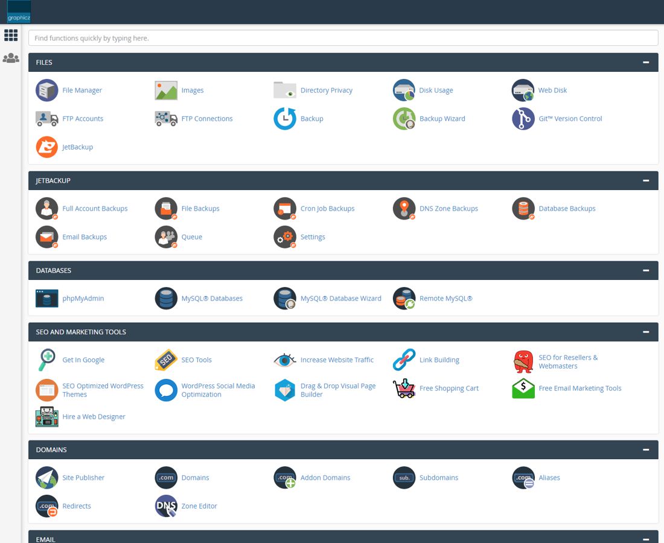Image resolution: width=664 pixels, height=543 pixels.
Task: Launch phpMyAdmin
Action: click(x=83, y=298)
